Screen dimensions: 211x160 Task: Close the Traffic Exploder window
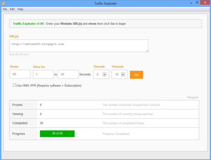(205, 3)
